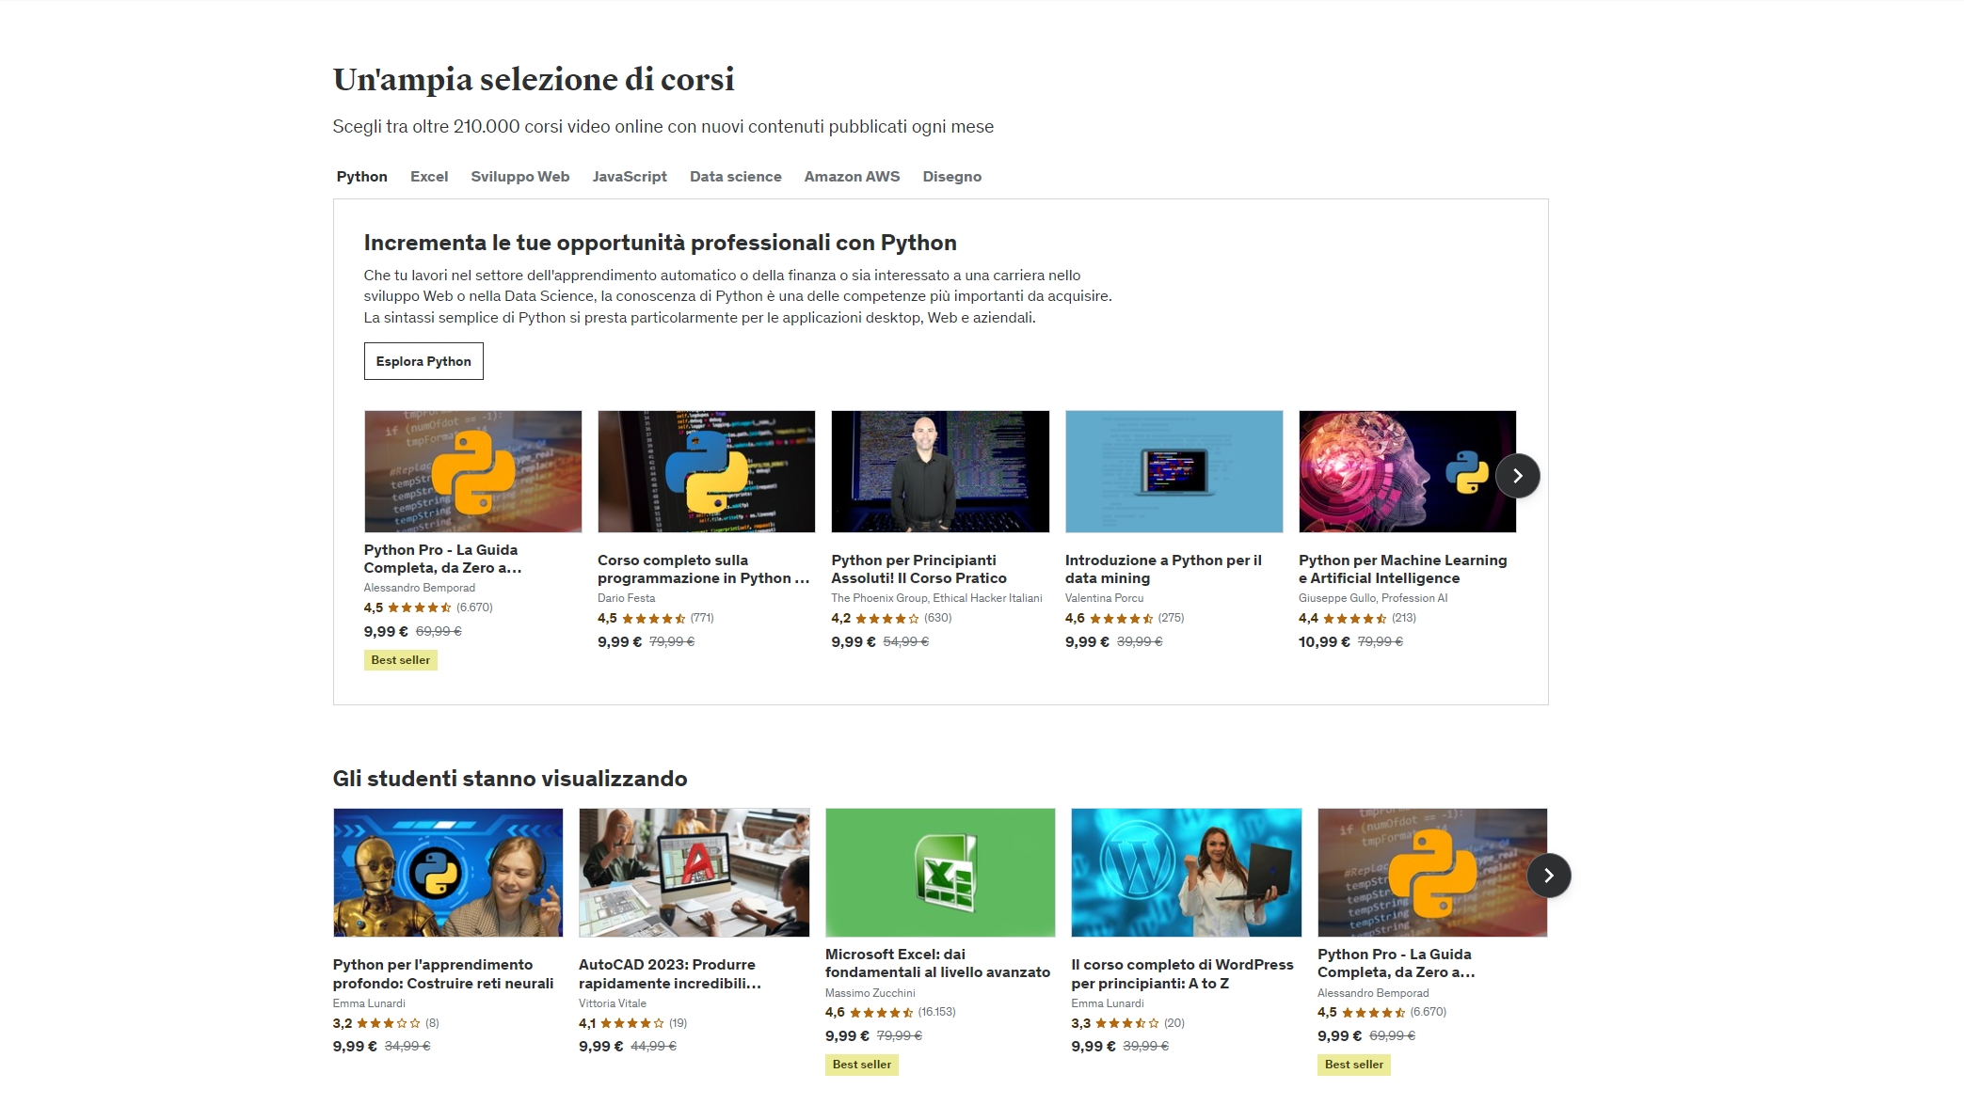Click author name Massimo Zucchini
1964x1105 pixels.
coord(870,993)
